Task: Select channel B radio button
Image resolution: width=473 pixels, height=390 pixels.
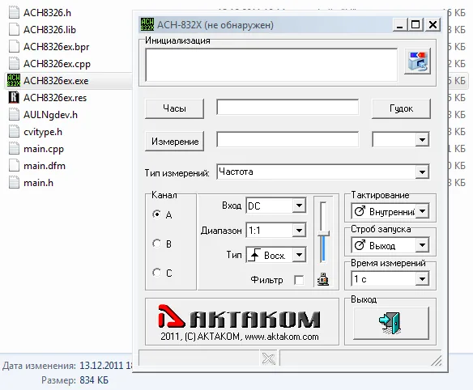Action: pyautogui.click(x=156, y=244)
